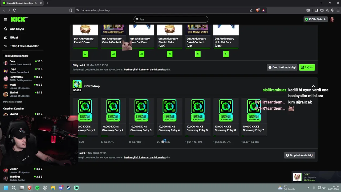Open ilkerfirat's Sadece Sohbet channel
The width and height of the screenshot is (341, 192).
point(23,178)
